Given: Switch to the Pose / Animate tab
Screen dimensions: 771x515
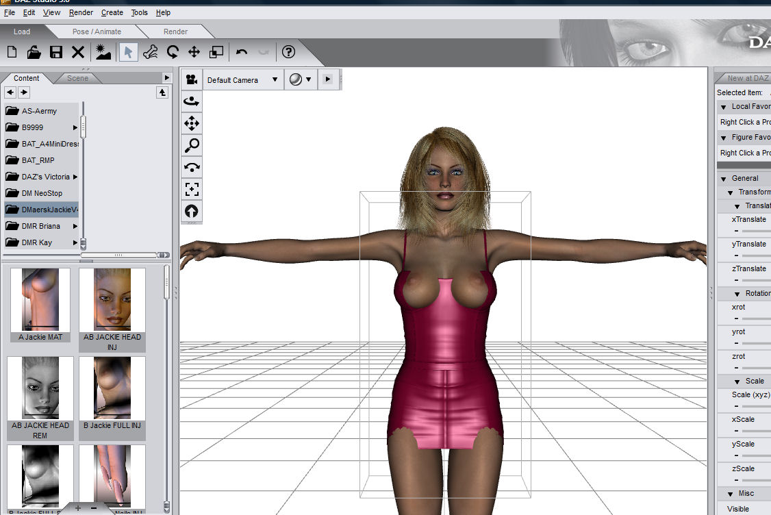Looking at the screenshot, I should (x=97, y=32).
